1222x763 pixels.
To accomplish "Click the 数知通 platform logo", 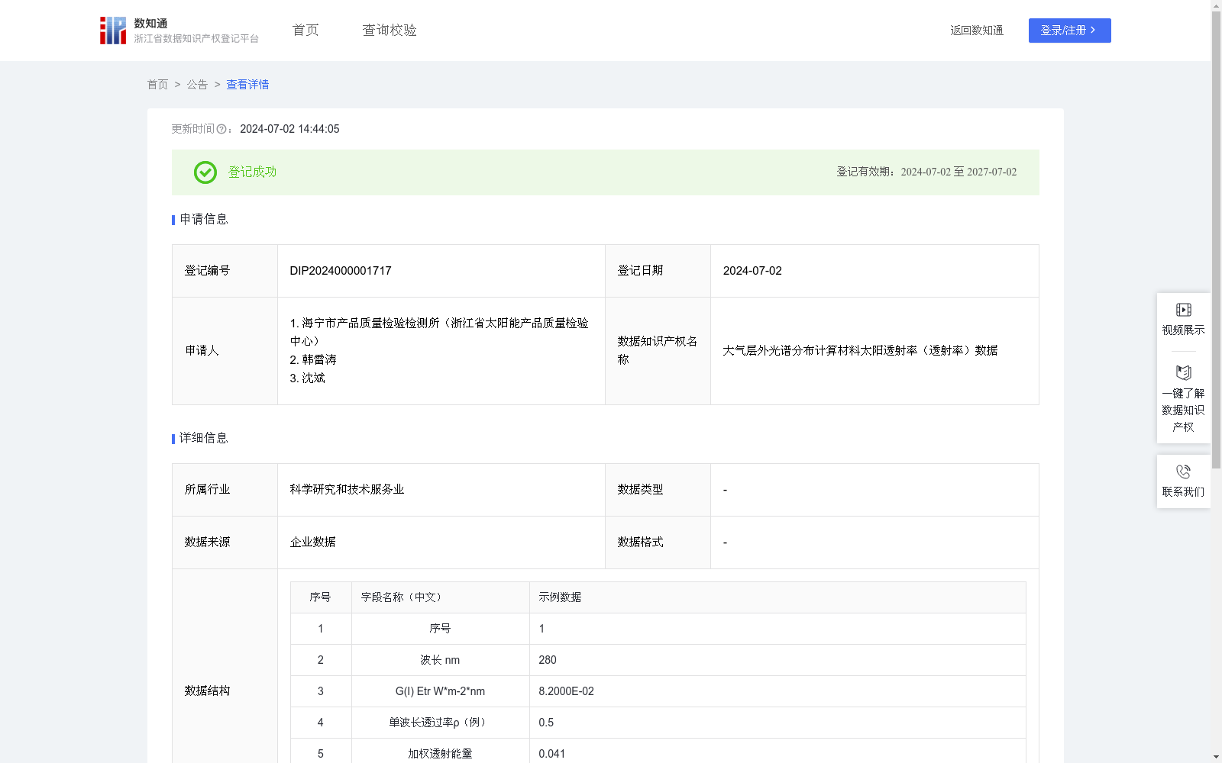I will (x=179, y=31).
